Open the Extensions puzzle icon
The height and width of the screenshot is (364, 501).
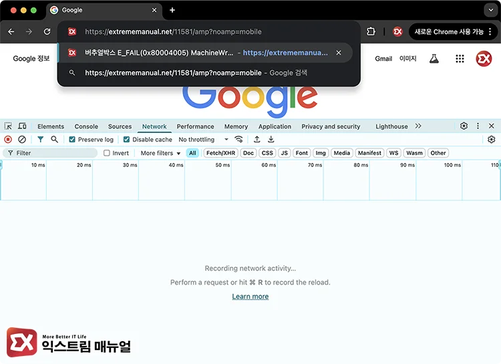(371, 31)
